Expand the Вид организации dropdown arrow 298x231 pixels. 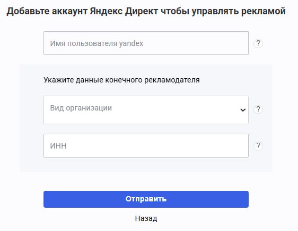click(x=243, y=110)
